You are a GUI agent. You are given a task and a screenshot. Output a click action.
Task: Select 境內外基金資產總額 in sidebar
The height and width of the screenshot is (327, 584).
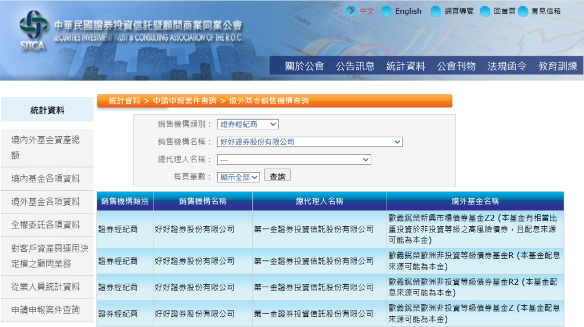point(47,148)
